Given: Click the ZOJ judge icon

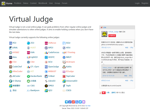Looking at the screenshot, I should click(28, 43).
